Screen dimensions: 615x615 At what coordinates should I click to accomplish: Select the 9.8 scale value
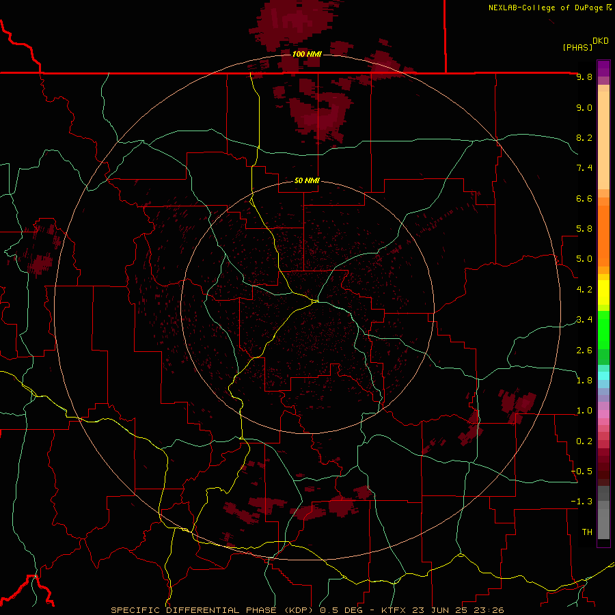pyautogui.click(x=584, y=77)
